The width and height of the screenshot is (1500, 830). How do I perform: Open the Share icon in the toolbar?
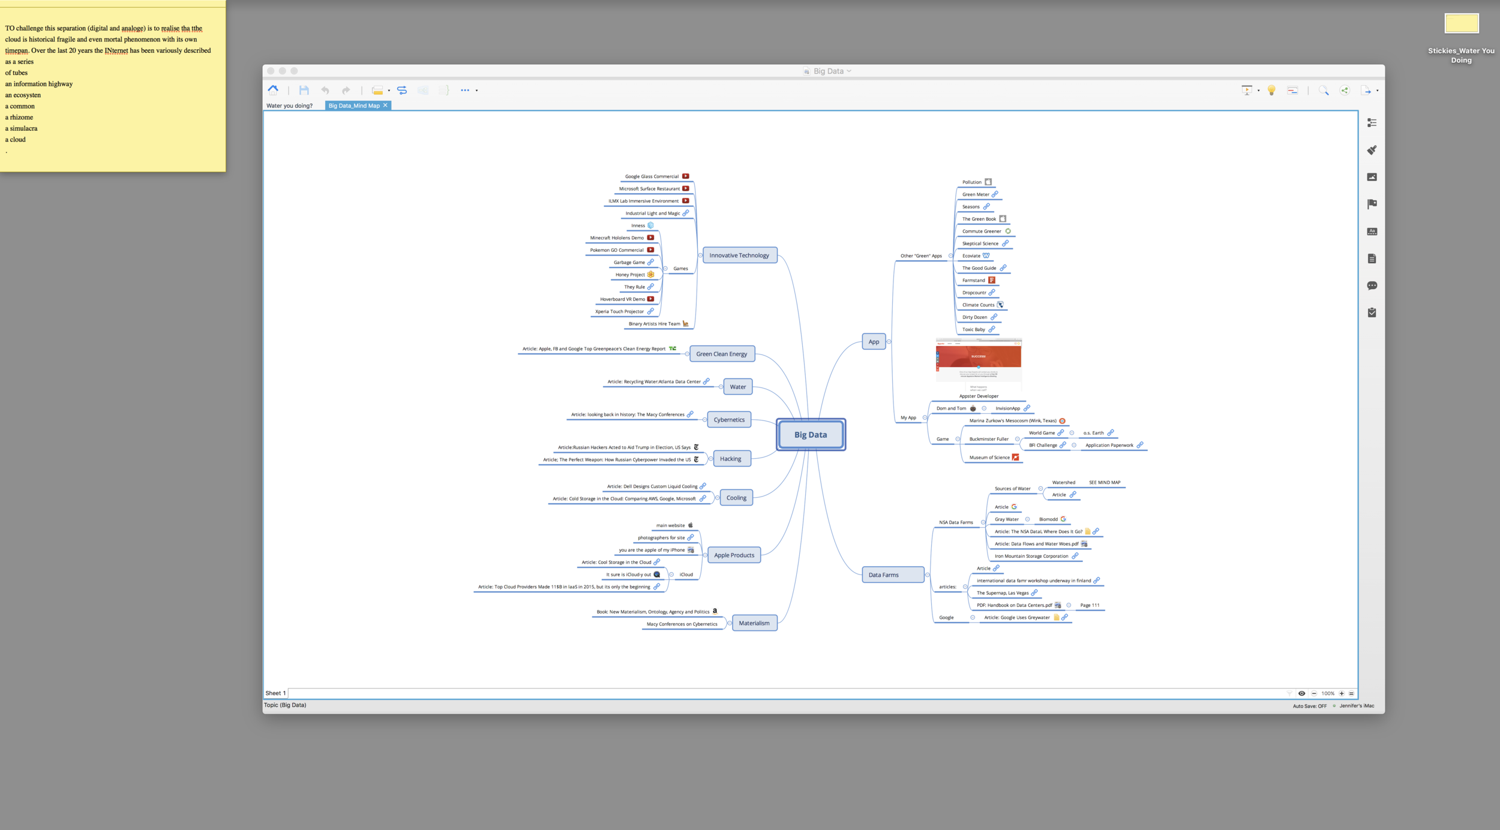(x=1345, y=90)
